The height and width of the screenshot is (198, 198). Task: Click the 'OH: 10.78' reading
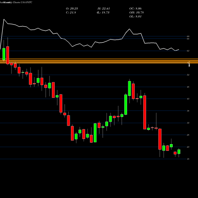click(x=137, y=13)
